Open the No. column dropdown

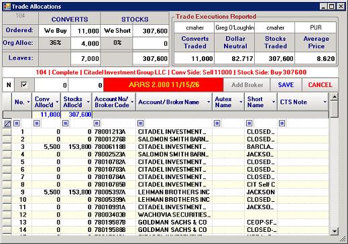28,102
